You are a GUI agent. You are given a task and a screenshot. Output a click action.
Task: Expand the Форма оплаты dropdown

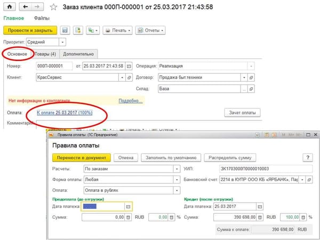pyautogui.click(x=177, y=180)
